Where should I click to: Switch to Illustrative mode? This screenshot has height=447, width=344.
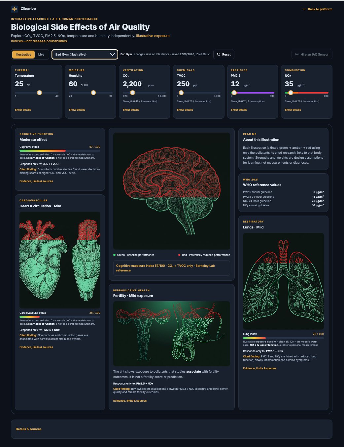pyautogui.click(x=23, y=54)
